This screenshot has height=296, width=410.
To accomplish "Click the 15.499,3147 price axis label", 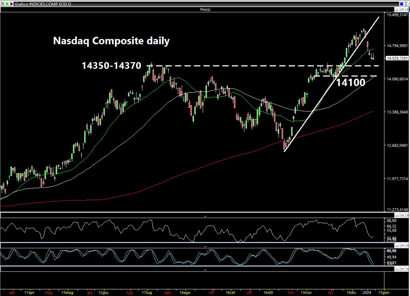I will point(397,15).
